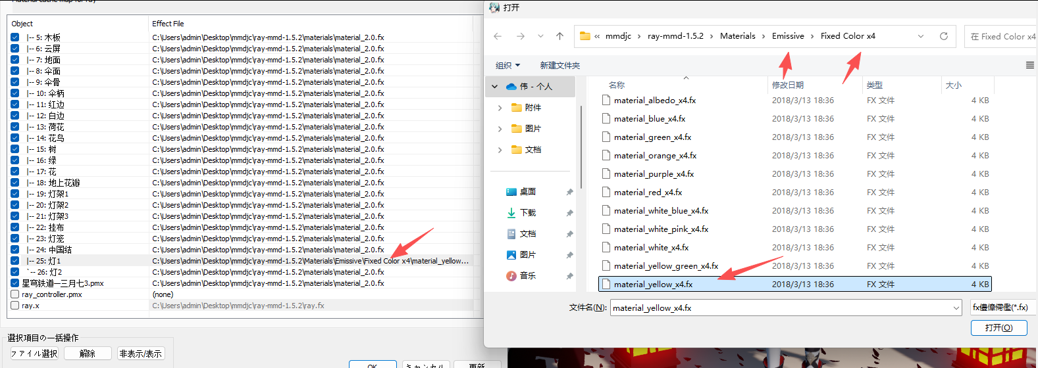Uncheck the 18: 地上花瓣 checkbox
The width and height of the screenshot is (1038, 368).
(x=14, y=183)
